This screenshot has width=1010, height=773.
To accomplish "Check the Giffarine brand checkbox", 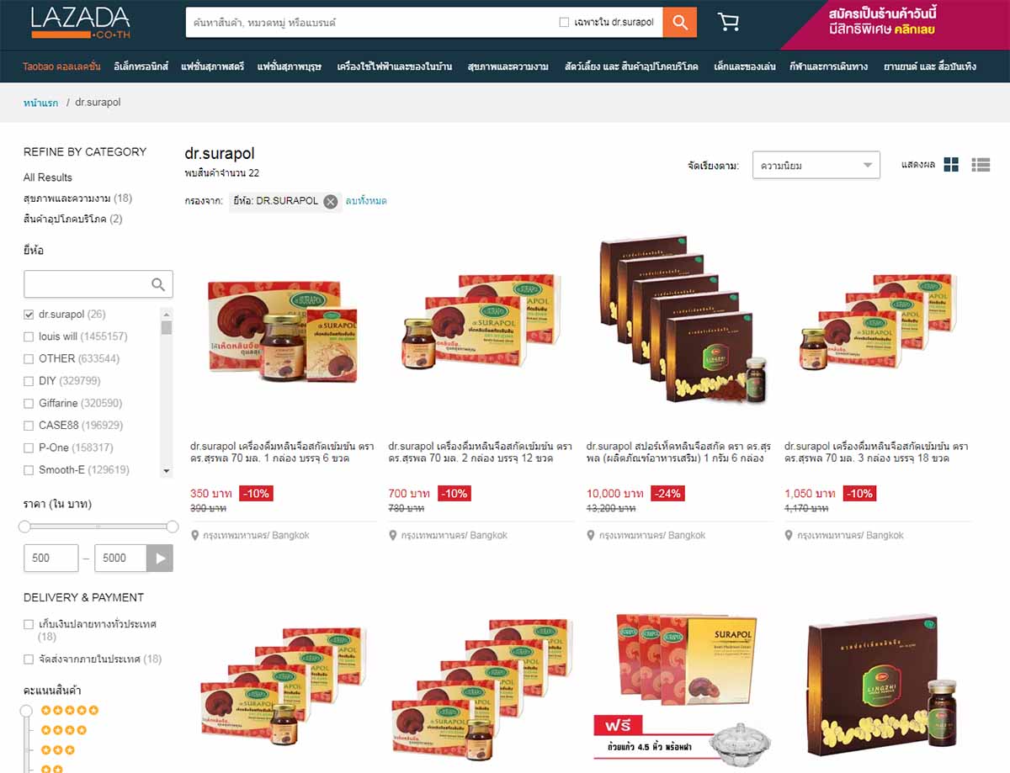I will click(29, 403).
